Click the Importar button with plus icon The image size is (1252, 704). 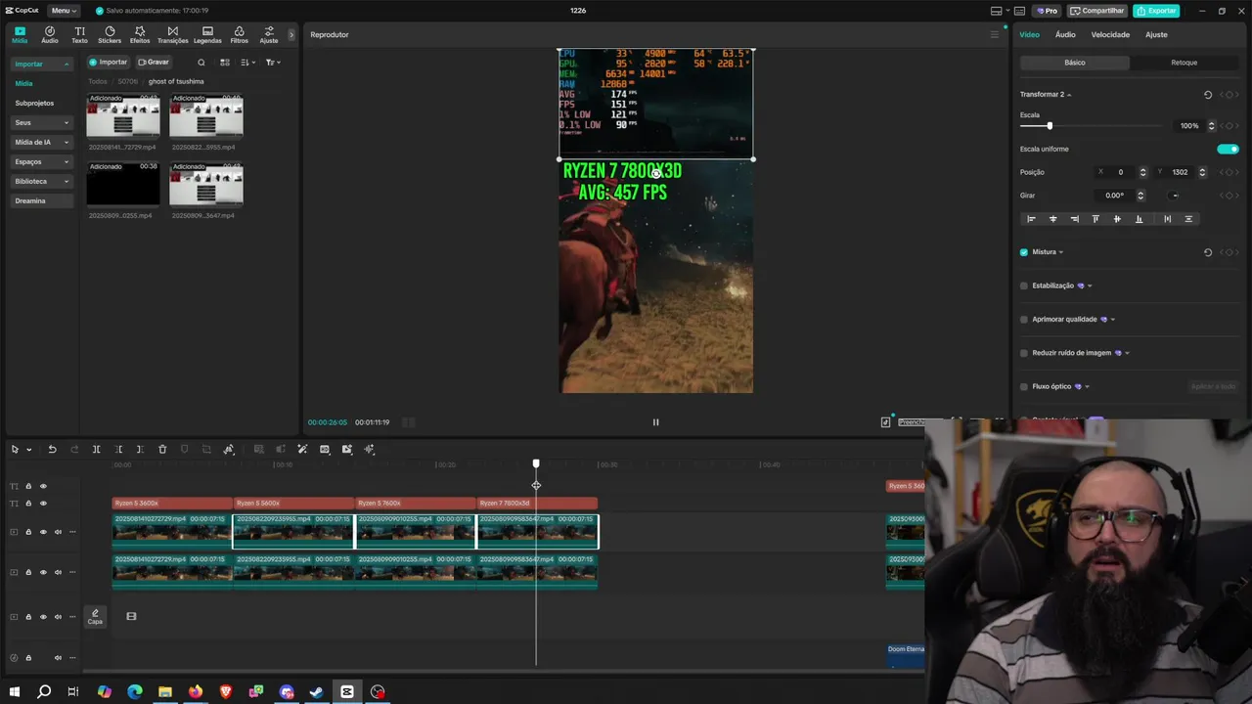point(109,63)
